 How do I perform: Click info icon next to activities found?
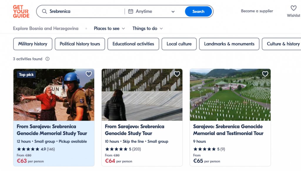[47, 59]
